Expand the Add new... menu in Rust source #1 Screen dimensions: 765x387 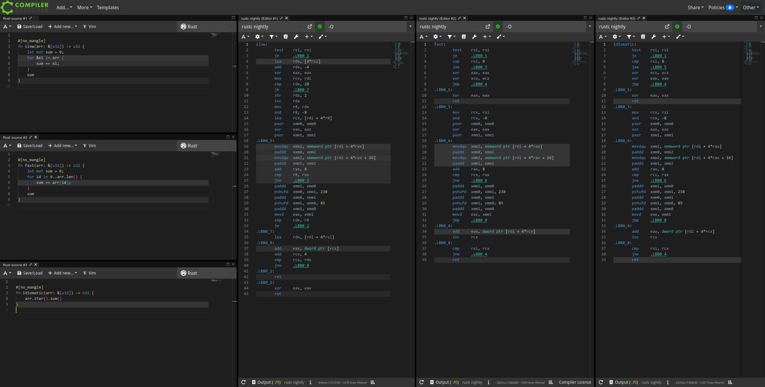63,27
